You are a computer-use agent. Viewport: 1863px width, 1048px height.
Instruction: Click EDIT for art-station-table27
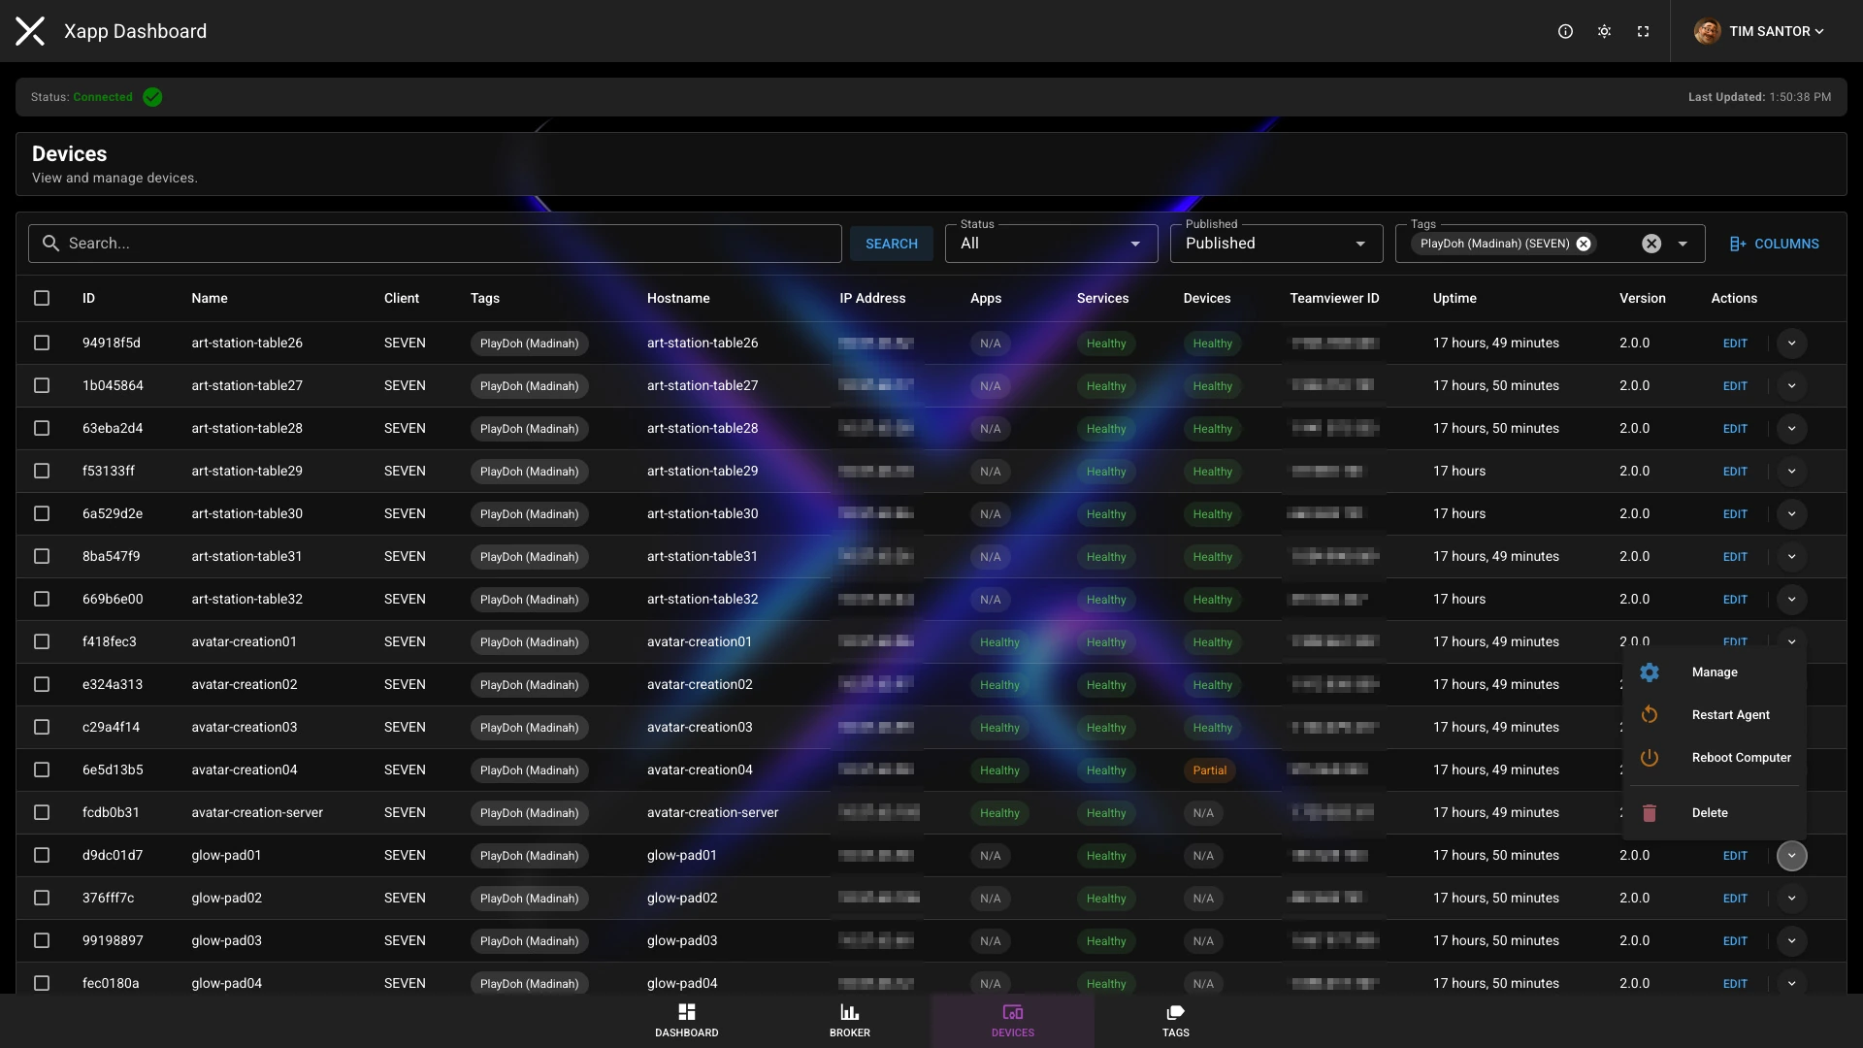click(1735, 386)
